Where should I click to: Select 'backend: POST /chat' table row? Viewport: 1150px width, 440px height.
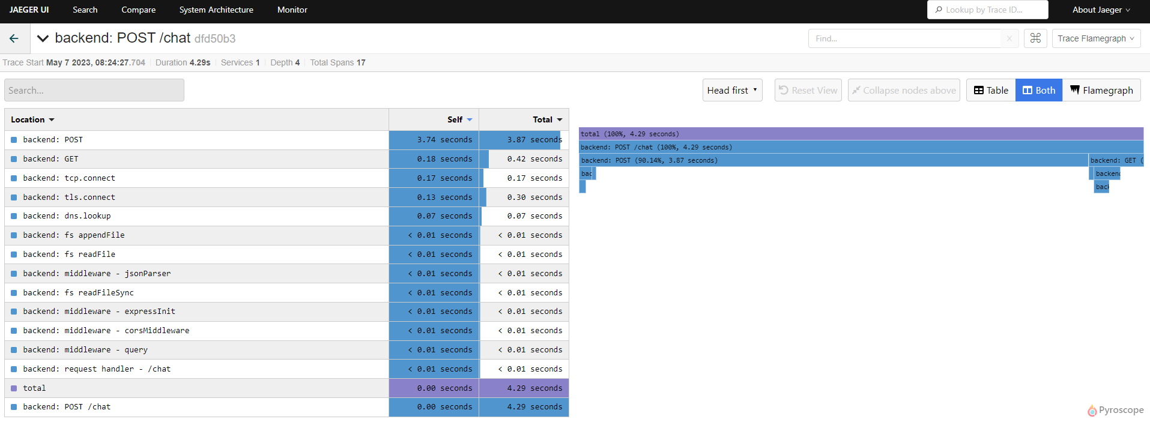click(286, 407)
